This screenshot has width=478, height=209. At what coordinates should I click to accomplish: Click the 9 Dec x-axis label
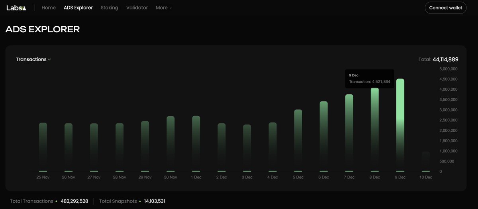click(x=400, y=177)
